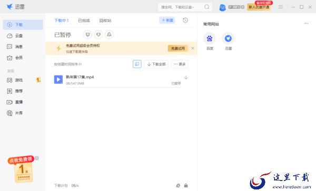Open the 百度 Baidu shortcut

[210, 41]
